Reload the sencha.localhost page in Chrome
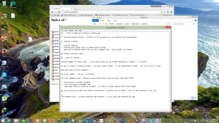The width and height of the screenshot is (219, 123). coord(59,12)
